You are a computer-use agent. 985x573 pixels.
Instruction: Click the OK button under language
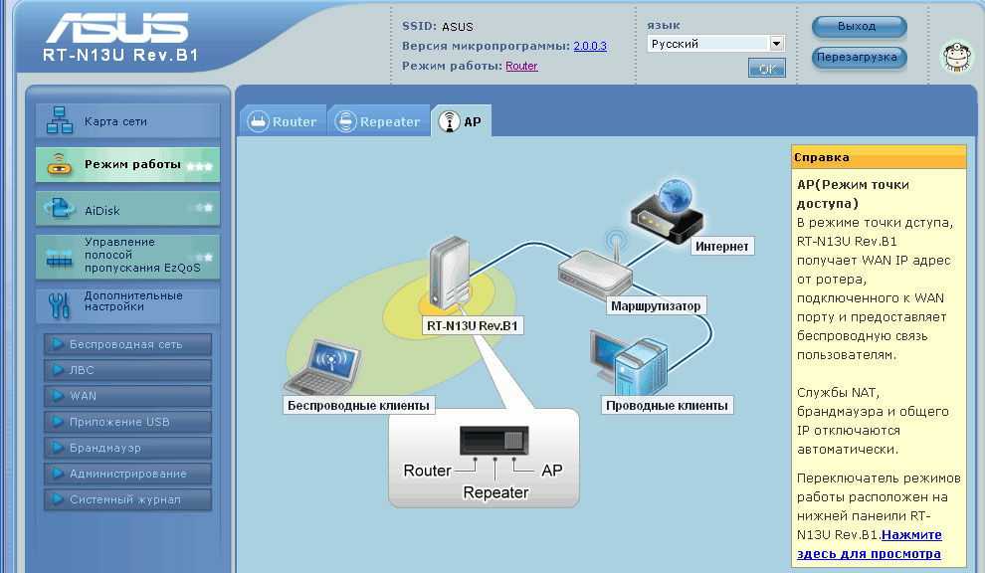click(x=766, y=68)
